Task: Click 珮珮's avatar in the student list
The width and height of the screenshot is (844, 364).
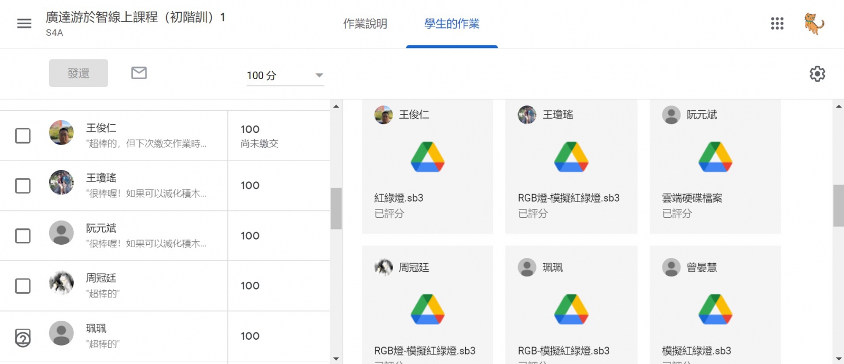Action: point(61,333)
